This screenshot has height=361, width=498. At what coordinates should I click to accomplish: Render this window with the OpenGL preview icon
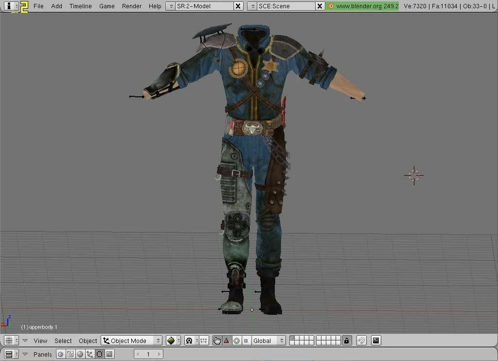click(376, 341)
